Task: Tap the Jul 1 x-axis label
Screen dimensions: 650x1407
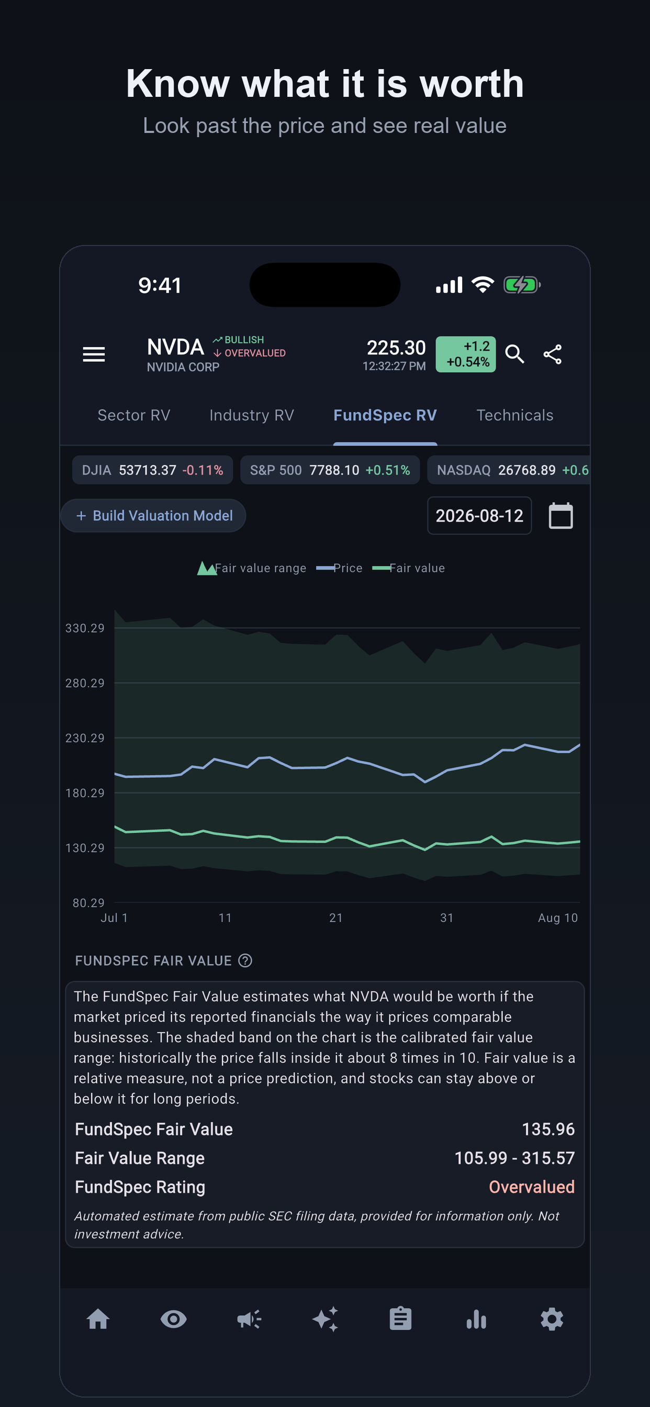Action: pyautogui.click(x=114, y=918)
